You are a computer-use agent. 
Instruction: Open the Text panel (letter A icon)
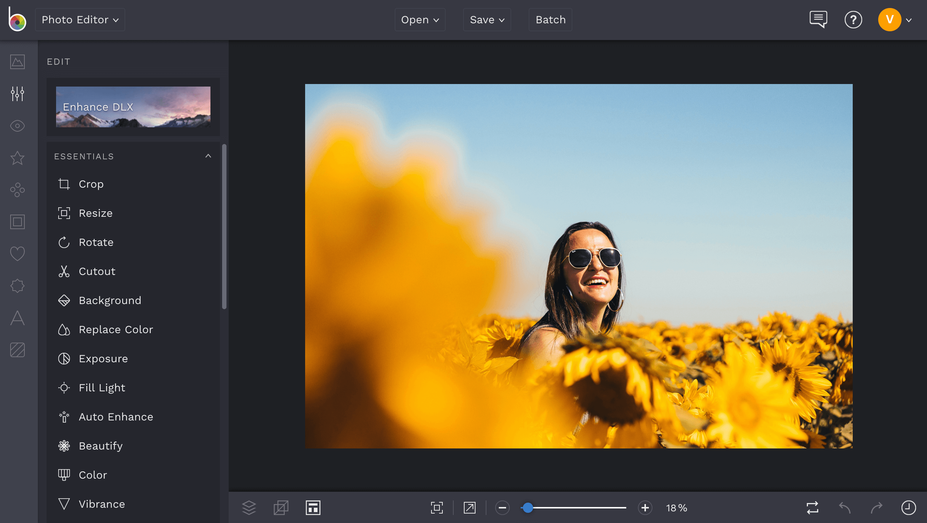[x=17, y=318]
